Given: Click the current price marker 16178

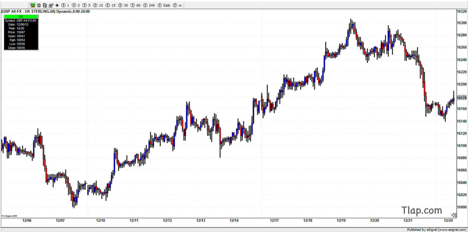Looking at the screenshot, I should click(461, 98).
